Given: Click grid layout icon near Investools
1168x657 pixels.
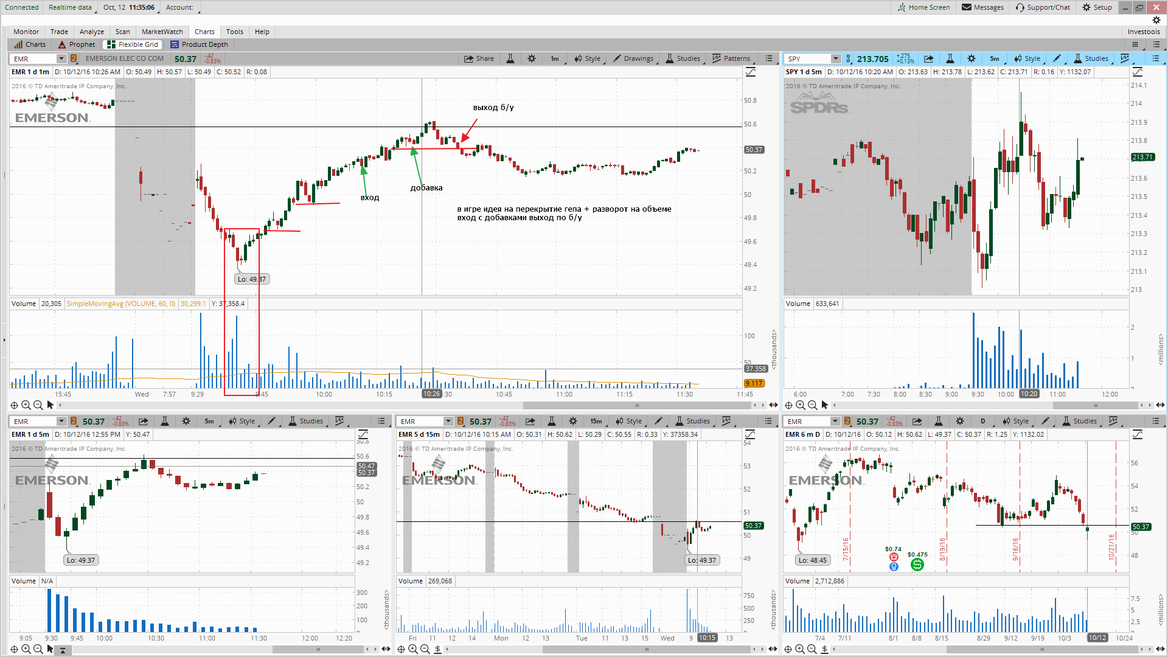Looking at the screenshot, I should [1135, 44].
